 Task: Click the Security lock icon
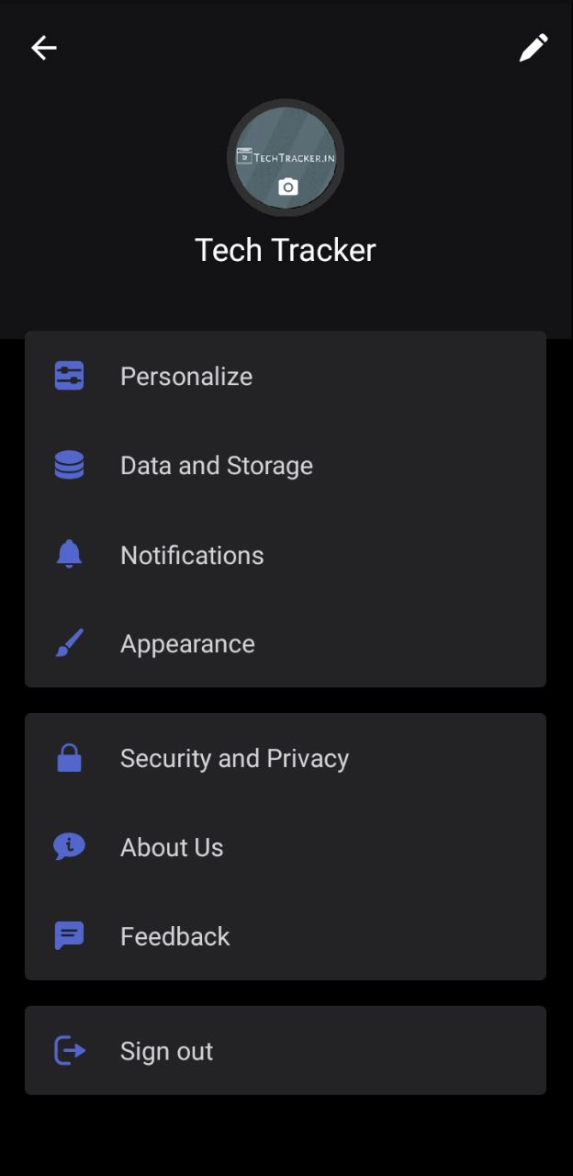click(x=70, y=758)
